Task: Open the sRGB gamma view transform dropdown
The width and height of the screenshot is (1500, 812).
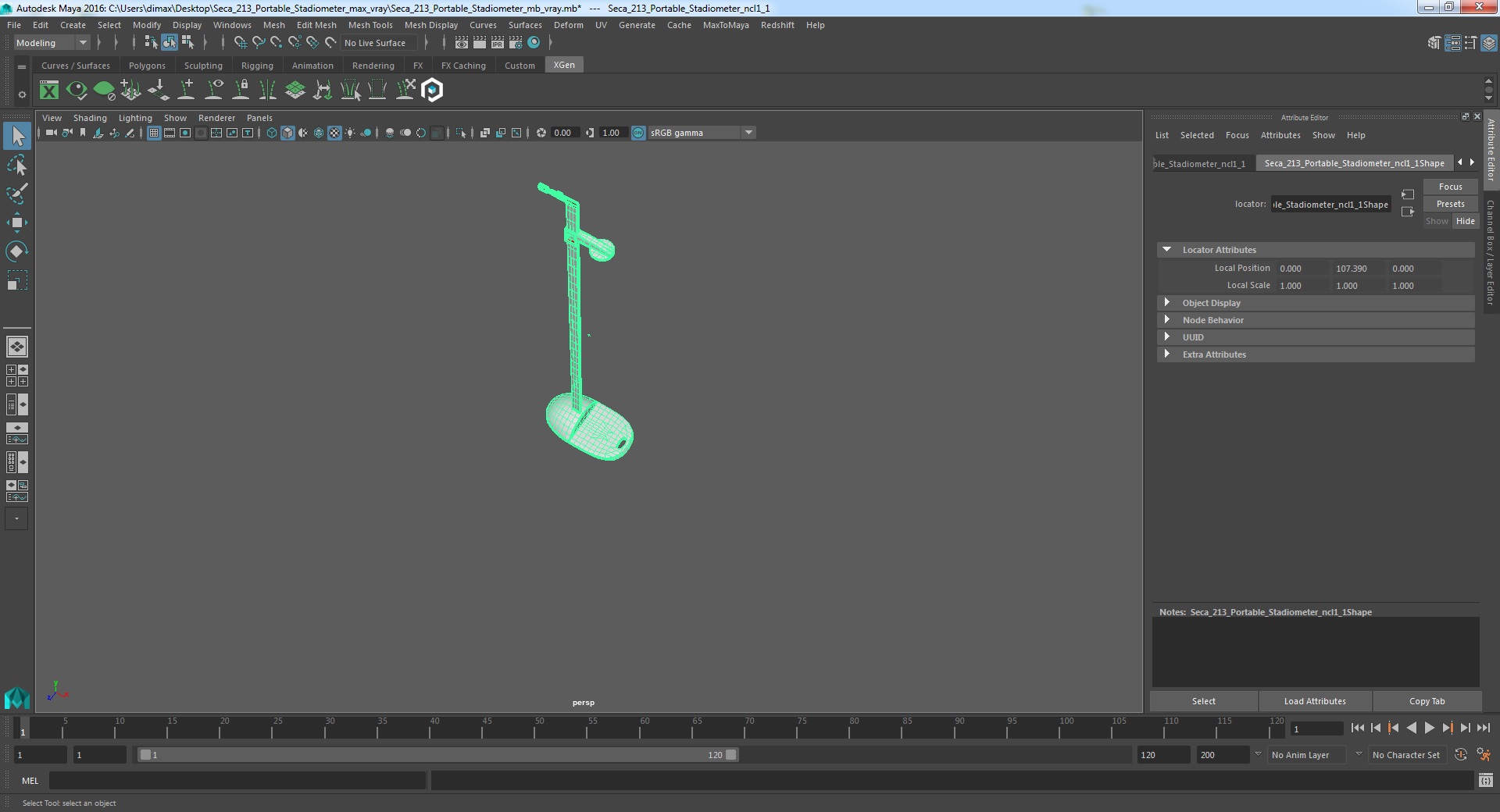Action: pos(701,133)
